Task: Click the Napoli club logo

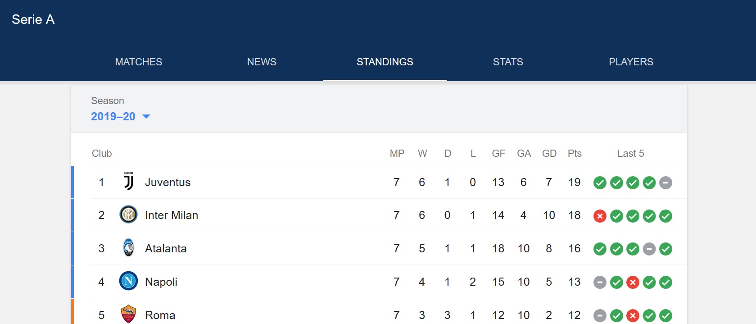Action: point(128,281)
